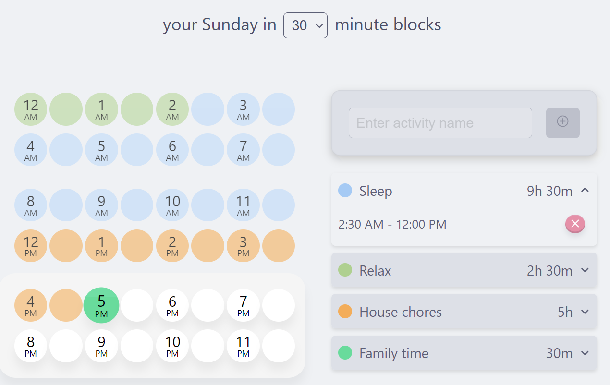Click the 3 AM sleep block
Viewport: 610px width, 385px height.
tap(244, 109)
